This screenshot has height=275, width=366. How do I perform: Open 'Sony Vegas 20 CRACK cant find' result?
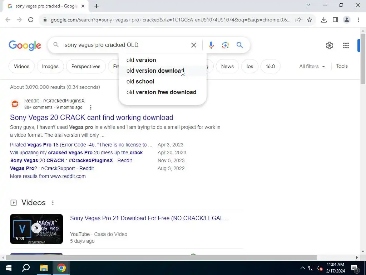pyautogui.click(x=91, y=117)
